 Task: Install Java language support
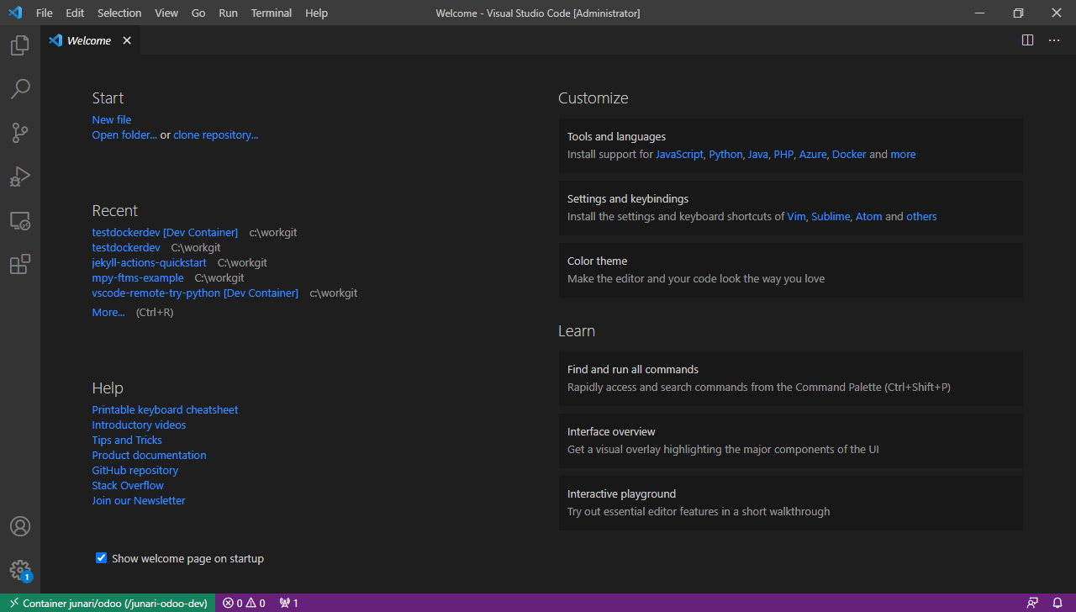[758, 154]
